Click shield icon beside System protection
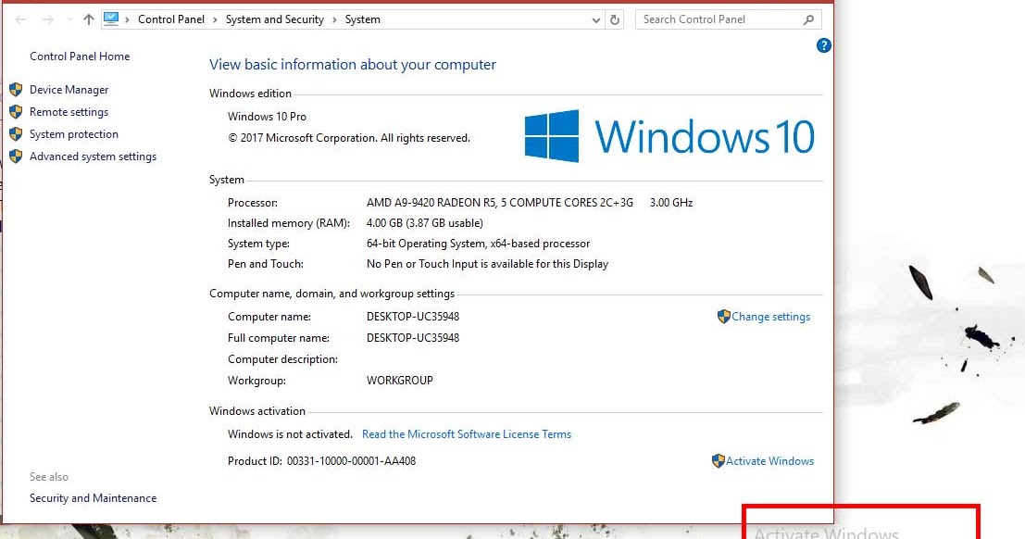This screenshot has width=1025, height=539. click(x=16, y=134)
